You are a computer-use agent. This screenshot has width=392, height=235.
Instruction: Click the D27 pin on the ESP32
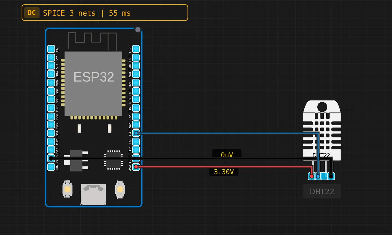pos(51,125)
